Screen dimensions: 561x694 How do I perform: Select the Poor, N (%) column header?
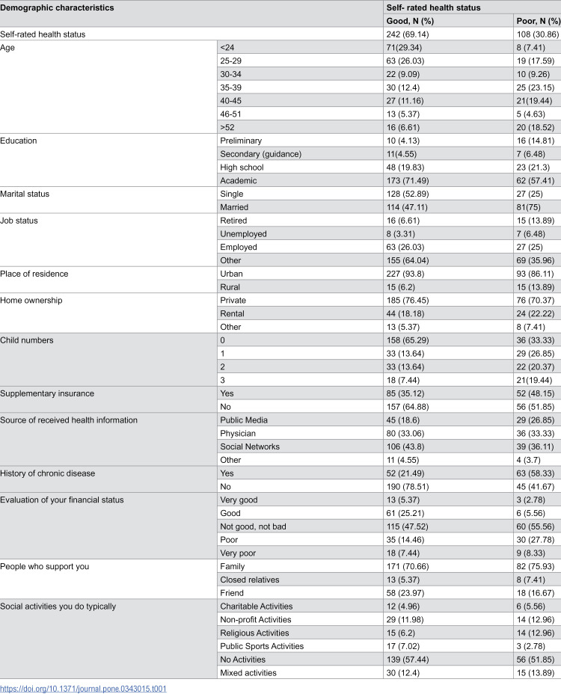pyautogui.click(x=538, y=21)
